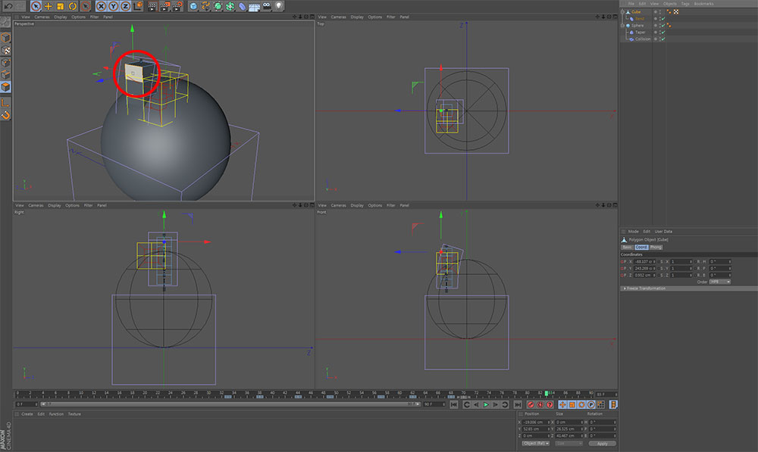Click the Apply button in Coordinates manager
The height and width of the screenshot is (452, 758).
tap(603, 444)
